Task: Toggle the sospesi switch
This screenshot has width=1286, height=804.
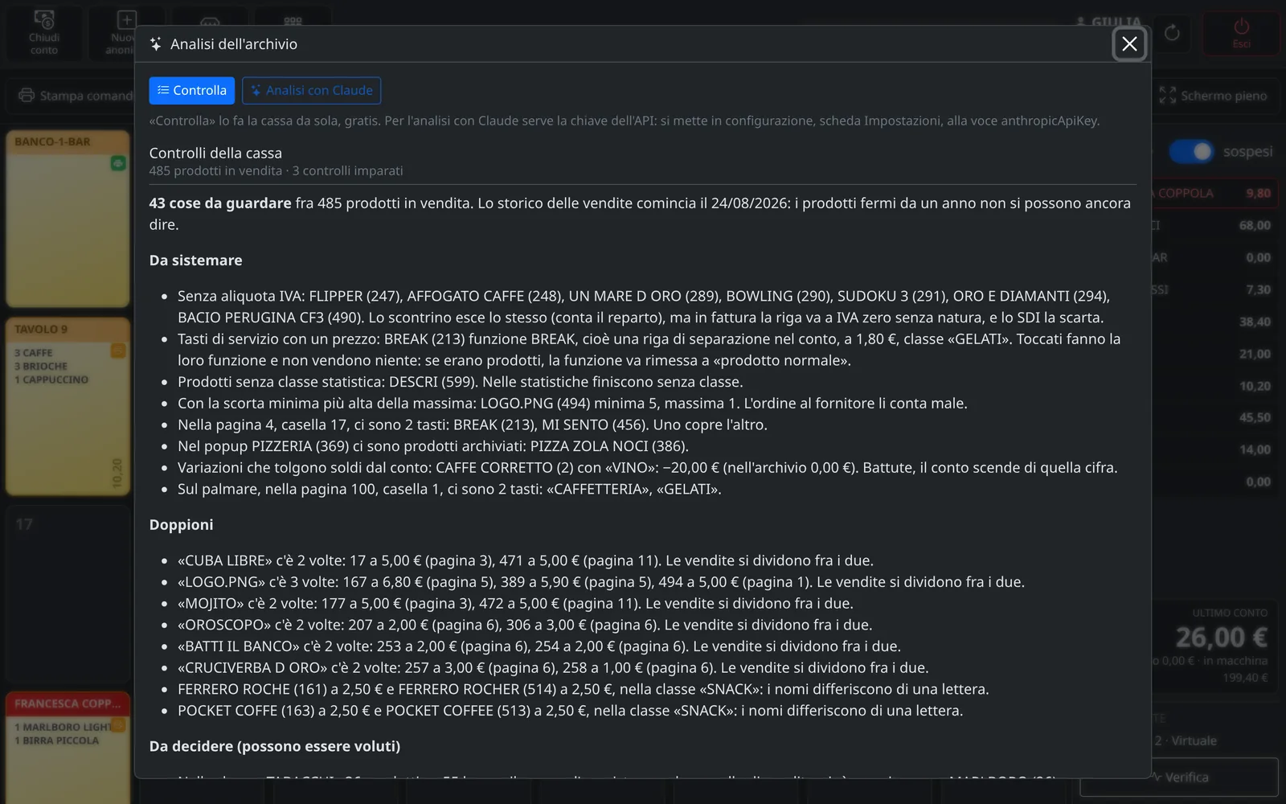Action: (x=1191, y=151)
